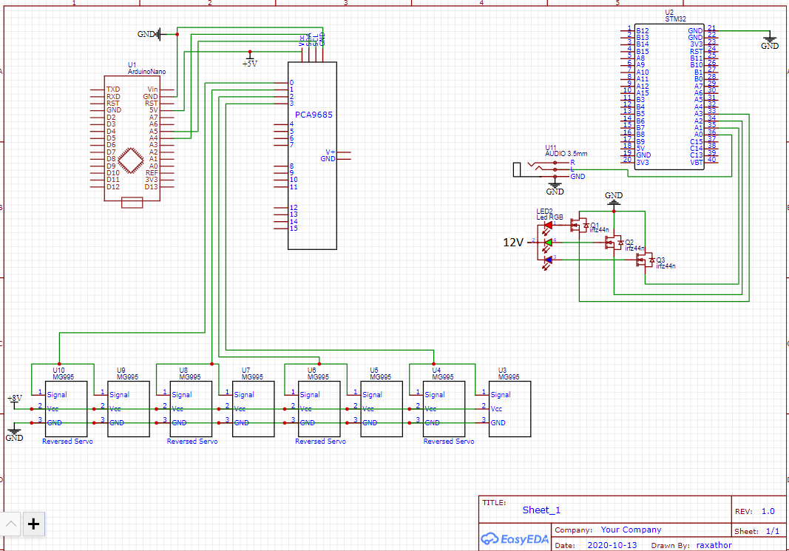Select the +5V power symbol
The image size is (789, 551).
click(x=250, y=59)
